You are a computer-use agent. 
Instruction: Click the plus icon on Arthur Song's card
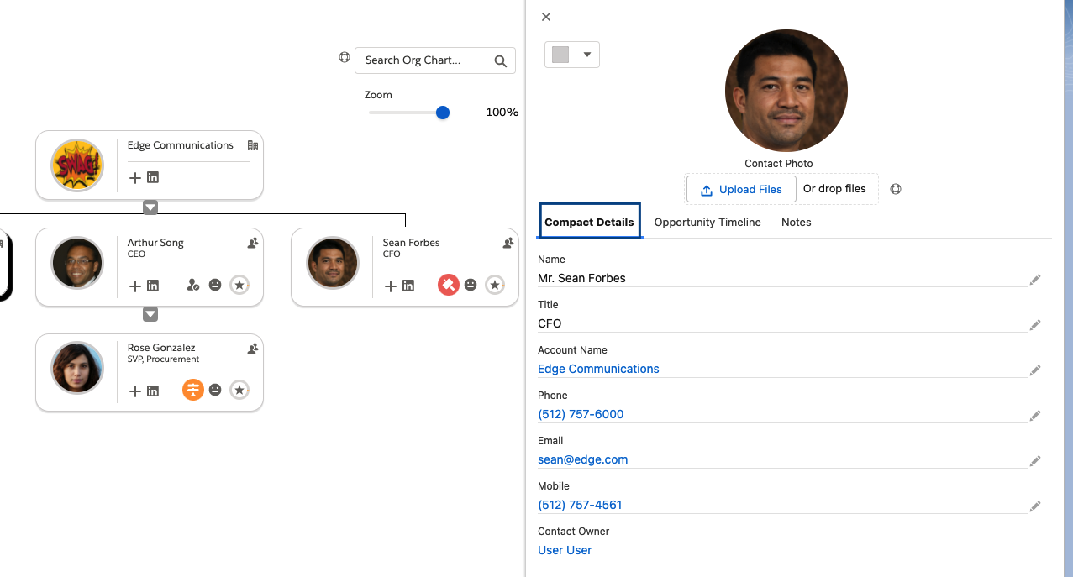134,286
